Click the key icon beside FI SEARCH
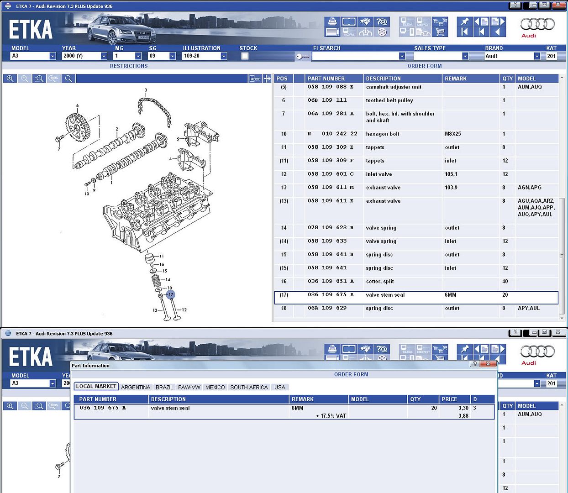This screenshot has height=493, width=568. click(x=302, y=56)
